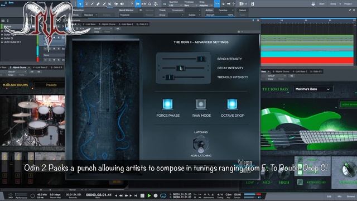357x201 pixels.
Task: Open Detection Mode Standard dropdown
Action: pyautogui.click(x=90, y=15)
